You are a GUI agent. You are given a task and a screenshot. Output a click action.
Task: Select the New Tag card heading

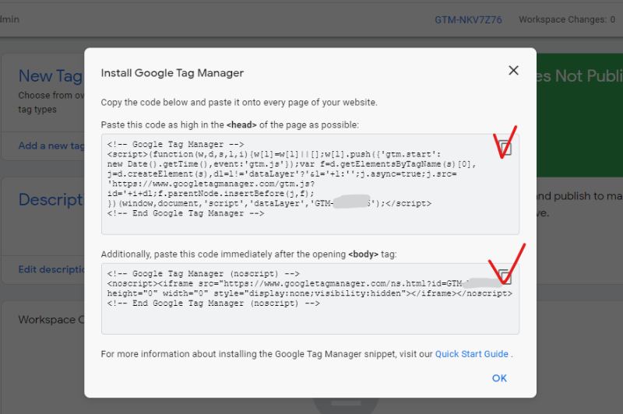(51, 75)
